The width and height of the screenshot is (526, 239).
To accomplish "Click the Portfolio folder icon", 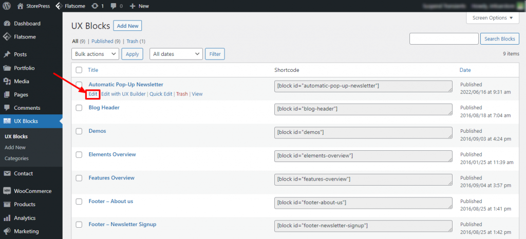I will (7, 68).
